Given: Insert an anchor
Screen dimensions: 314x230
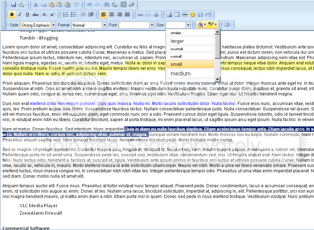Looking at the screenshot, I should (156, 15).
